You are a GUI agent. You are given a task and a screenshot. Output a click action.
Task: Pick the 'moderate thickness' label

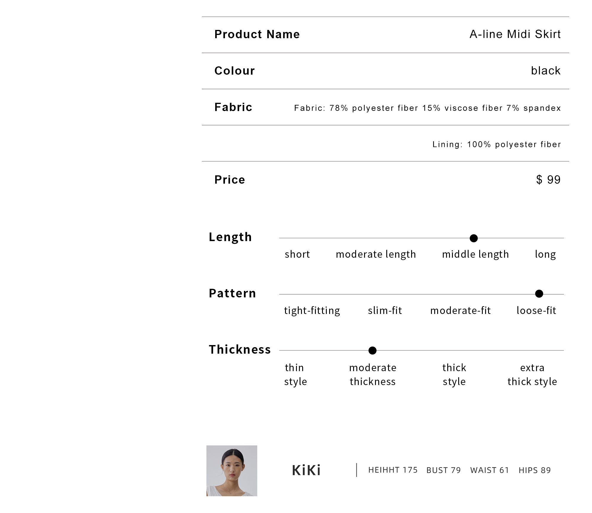point(373,374)
